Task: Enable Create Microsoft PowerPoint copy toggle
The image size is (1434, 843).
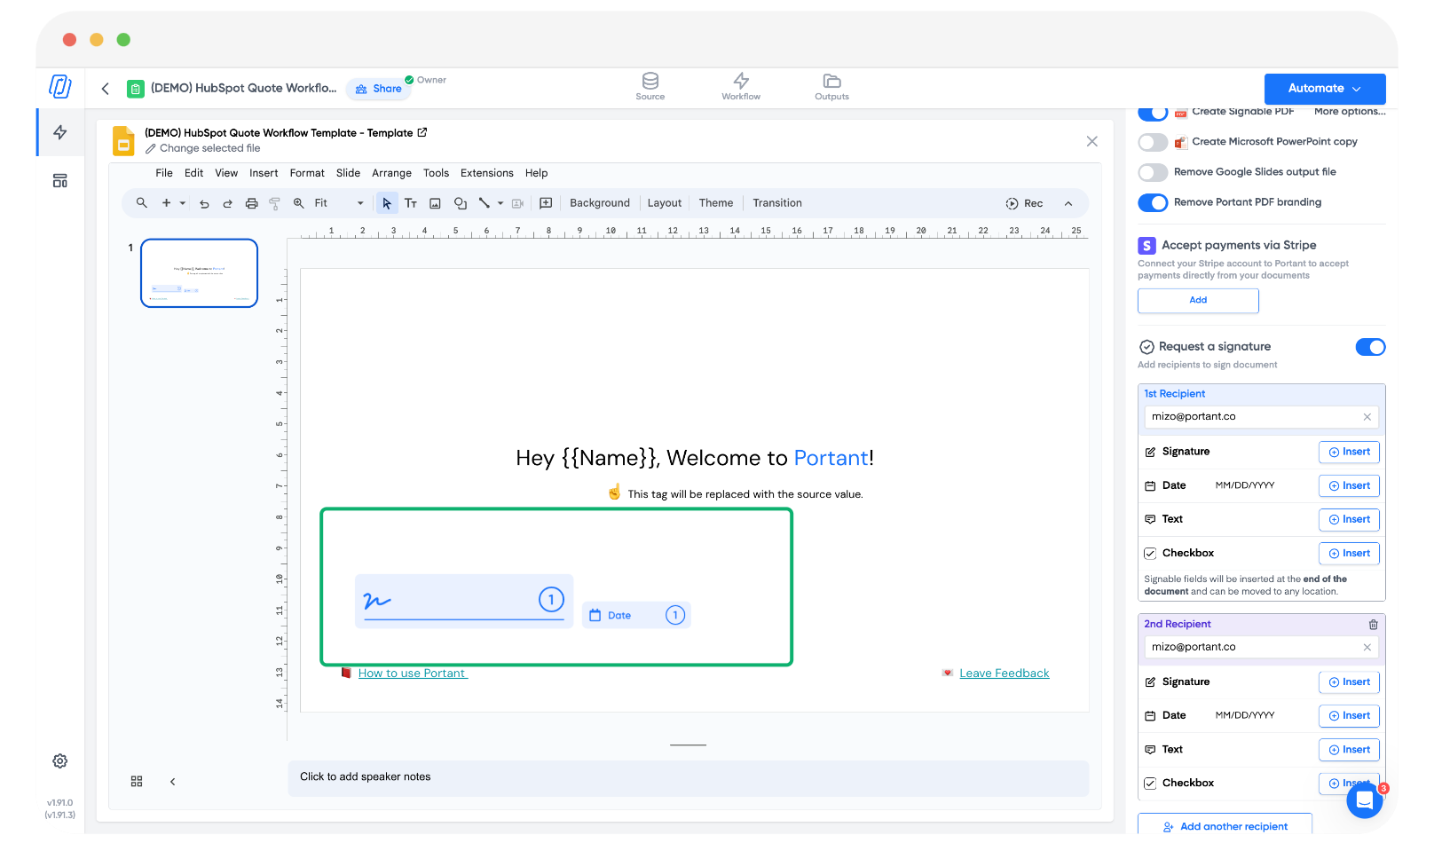Action: (x=1153, y=142)
